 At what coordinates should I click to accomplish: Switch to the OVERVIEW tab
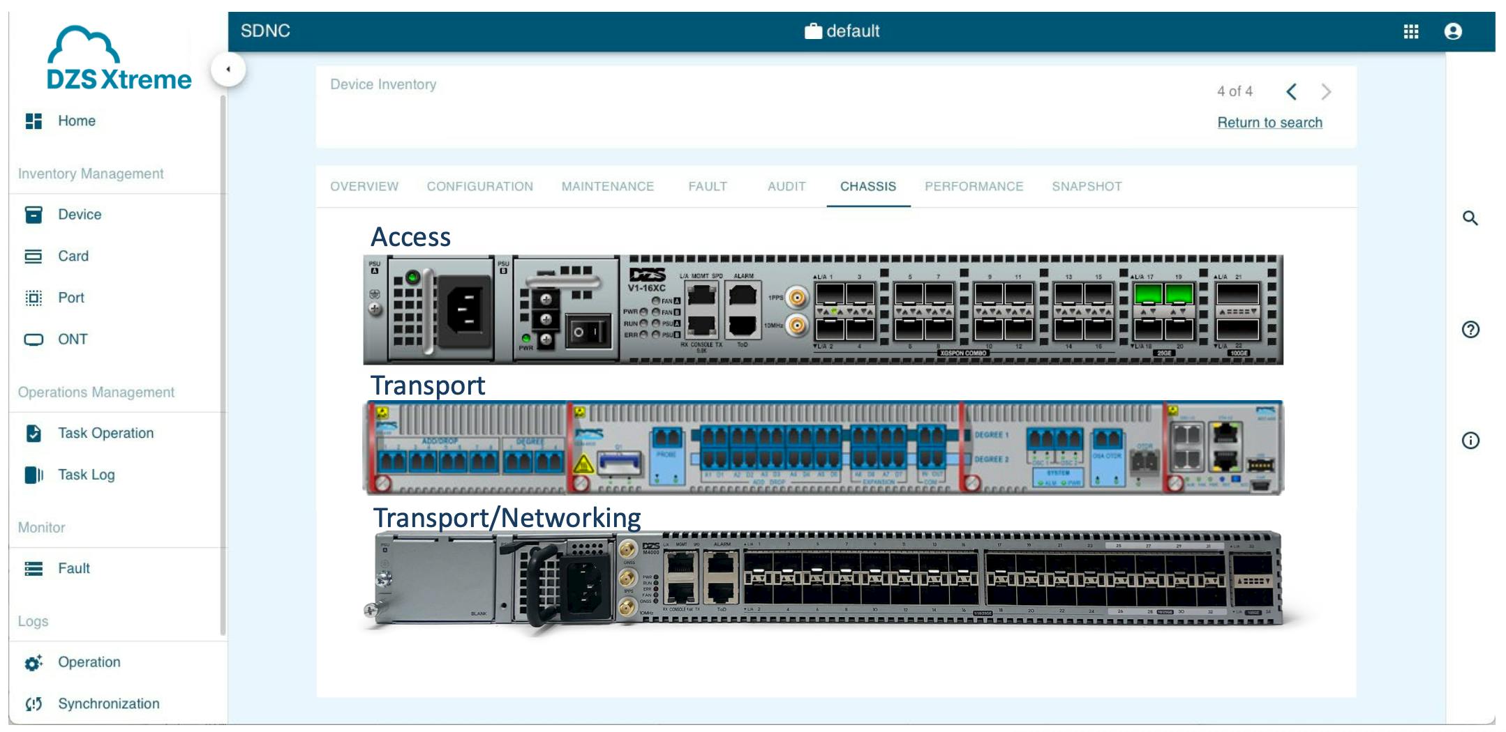[364, 186]
